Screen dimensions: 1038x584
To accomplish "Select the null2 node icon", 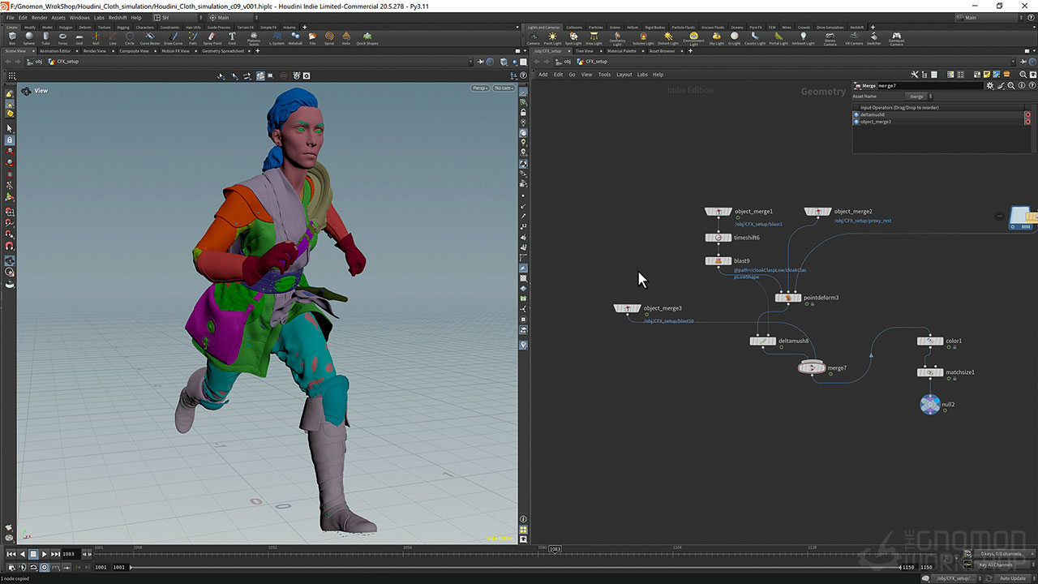I will pyautogui.click(x=930, y=404).
